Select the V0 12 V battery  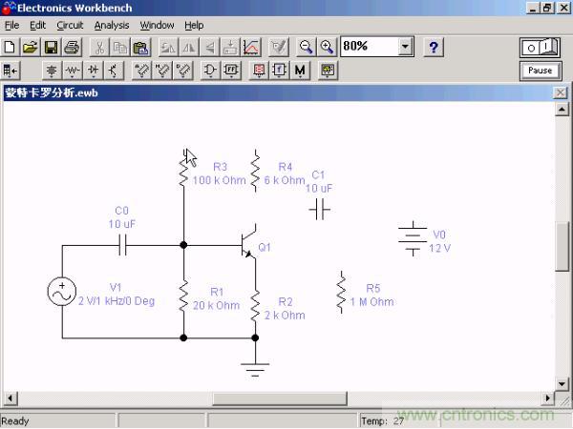413,240
